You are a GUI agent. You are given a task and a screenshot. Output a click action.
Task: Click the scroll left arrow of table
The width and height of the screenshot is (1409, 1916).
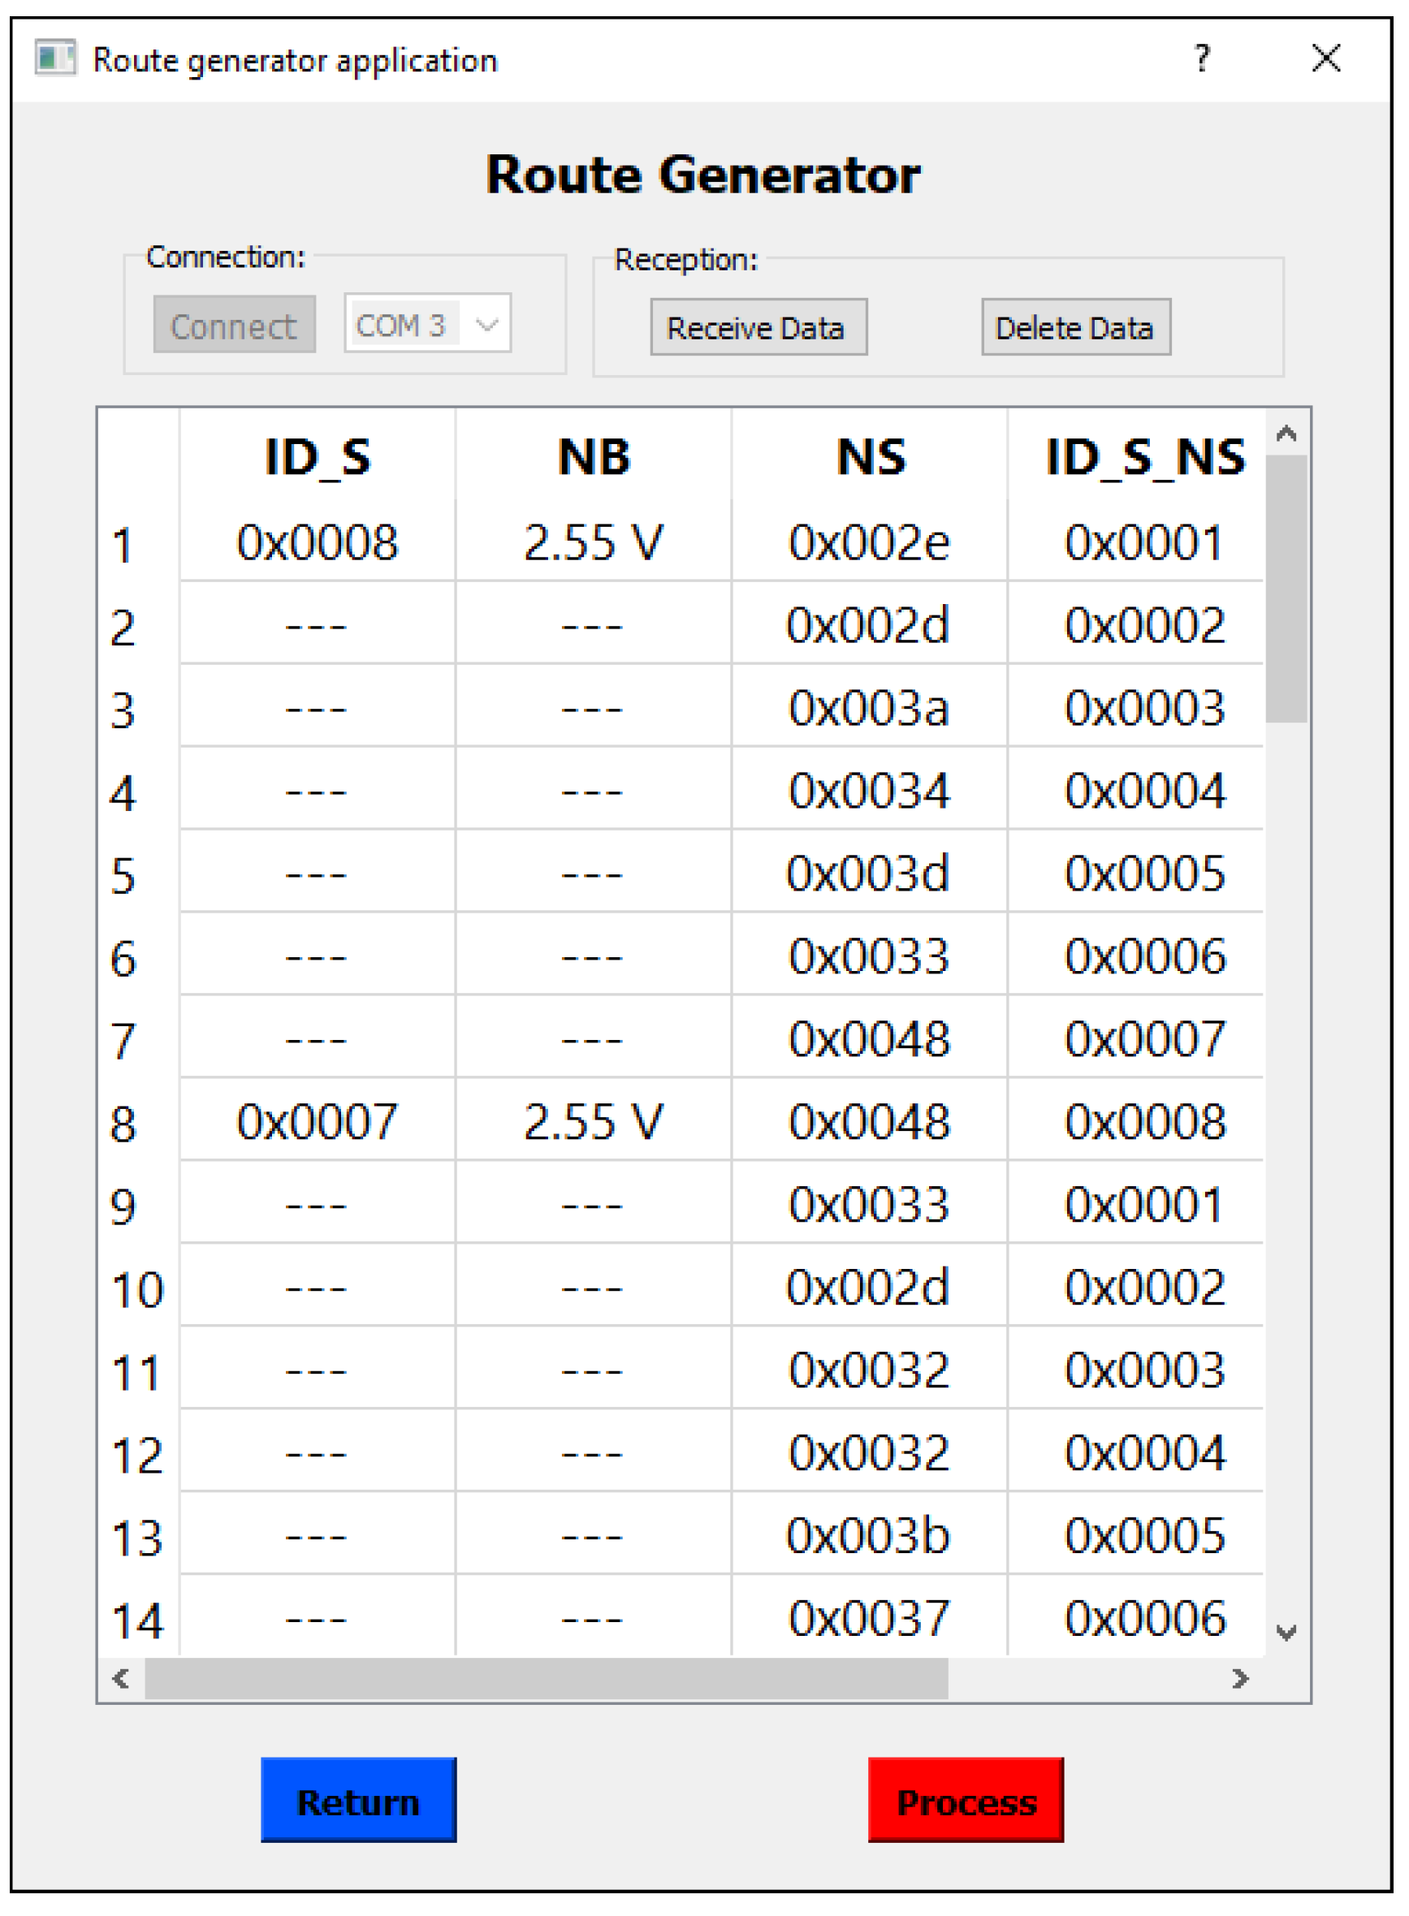click(x=121, y=1678)
